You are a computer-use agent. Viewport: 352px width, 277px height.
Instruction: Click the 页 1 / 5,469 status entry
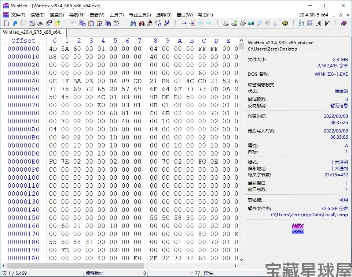[x=14, y=273]
